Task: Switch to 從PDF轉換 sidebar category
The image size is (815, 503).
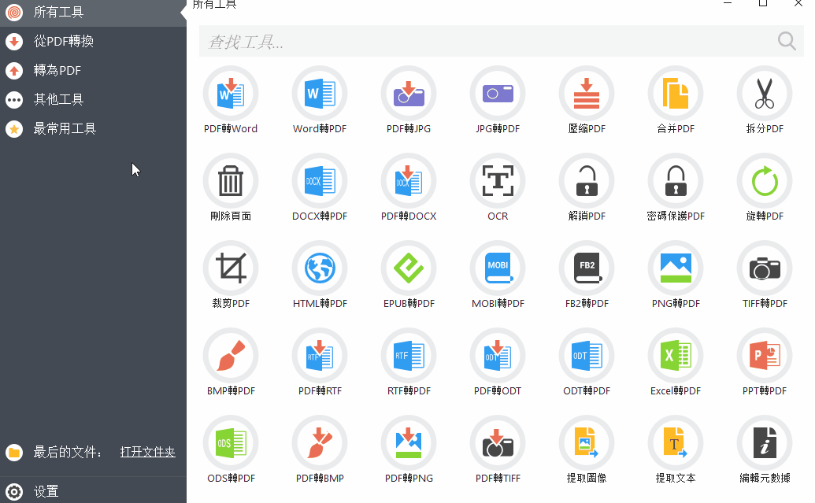Action: point(63,42)
